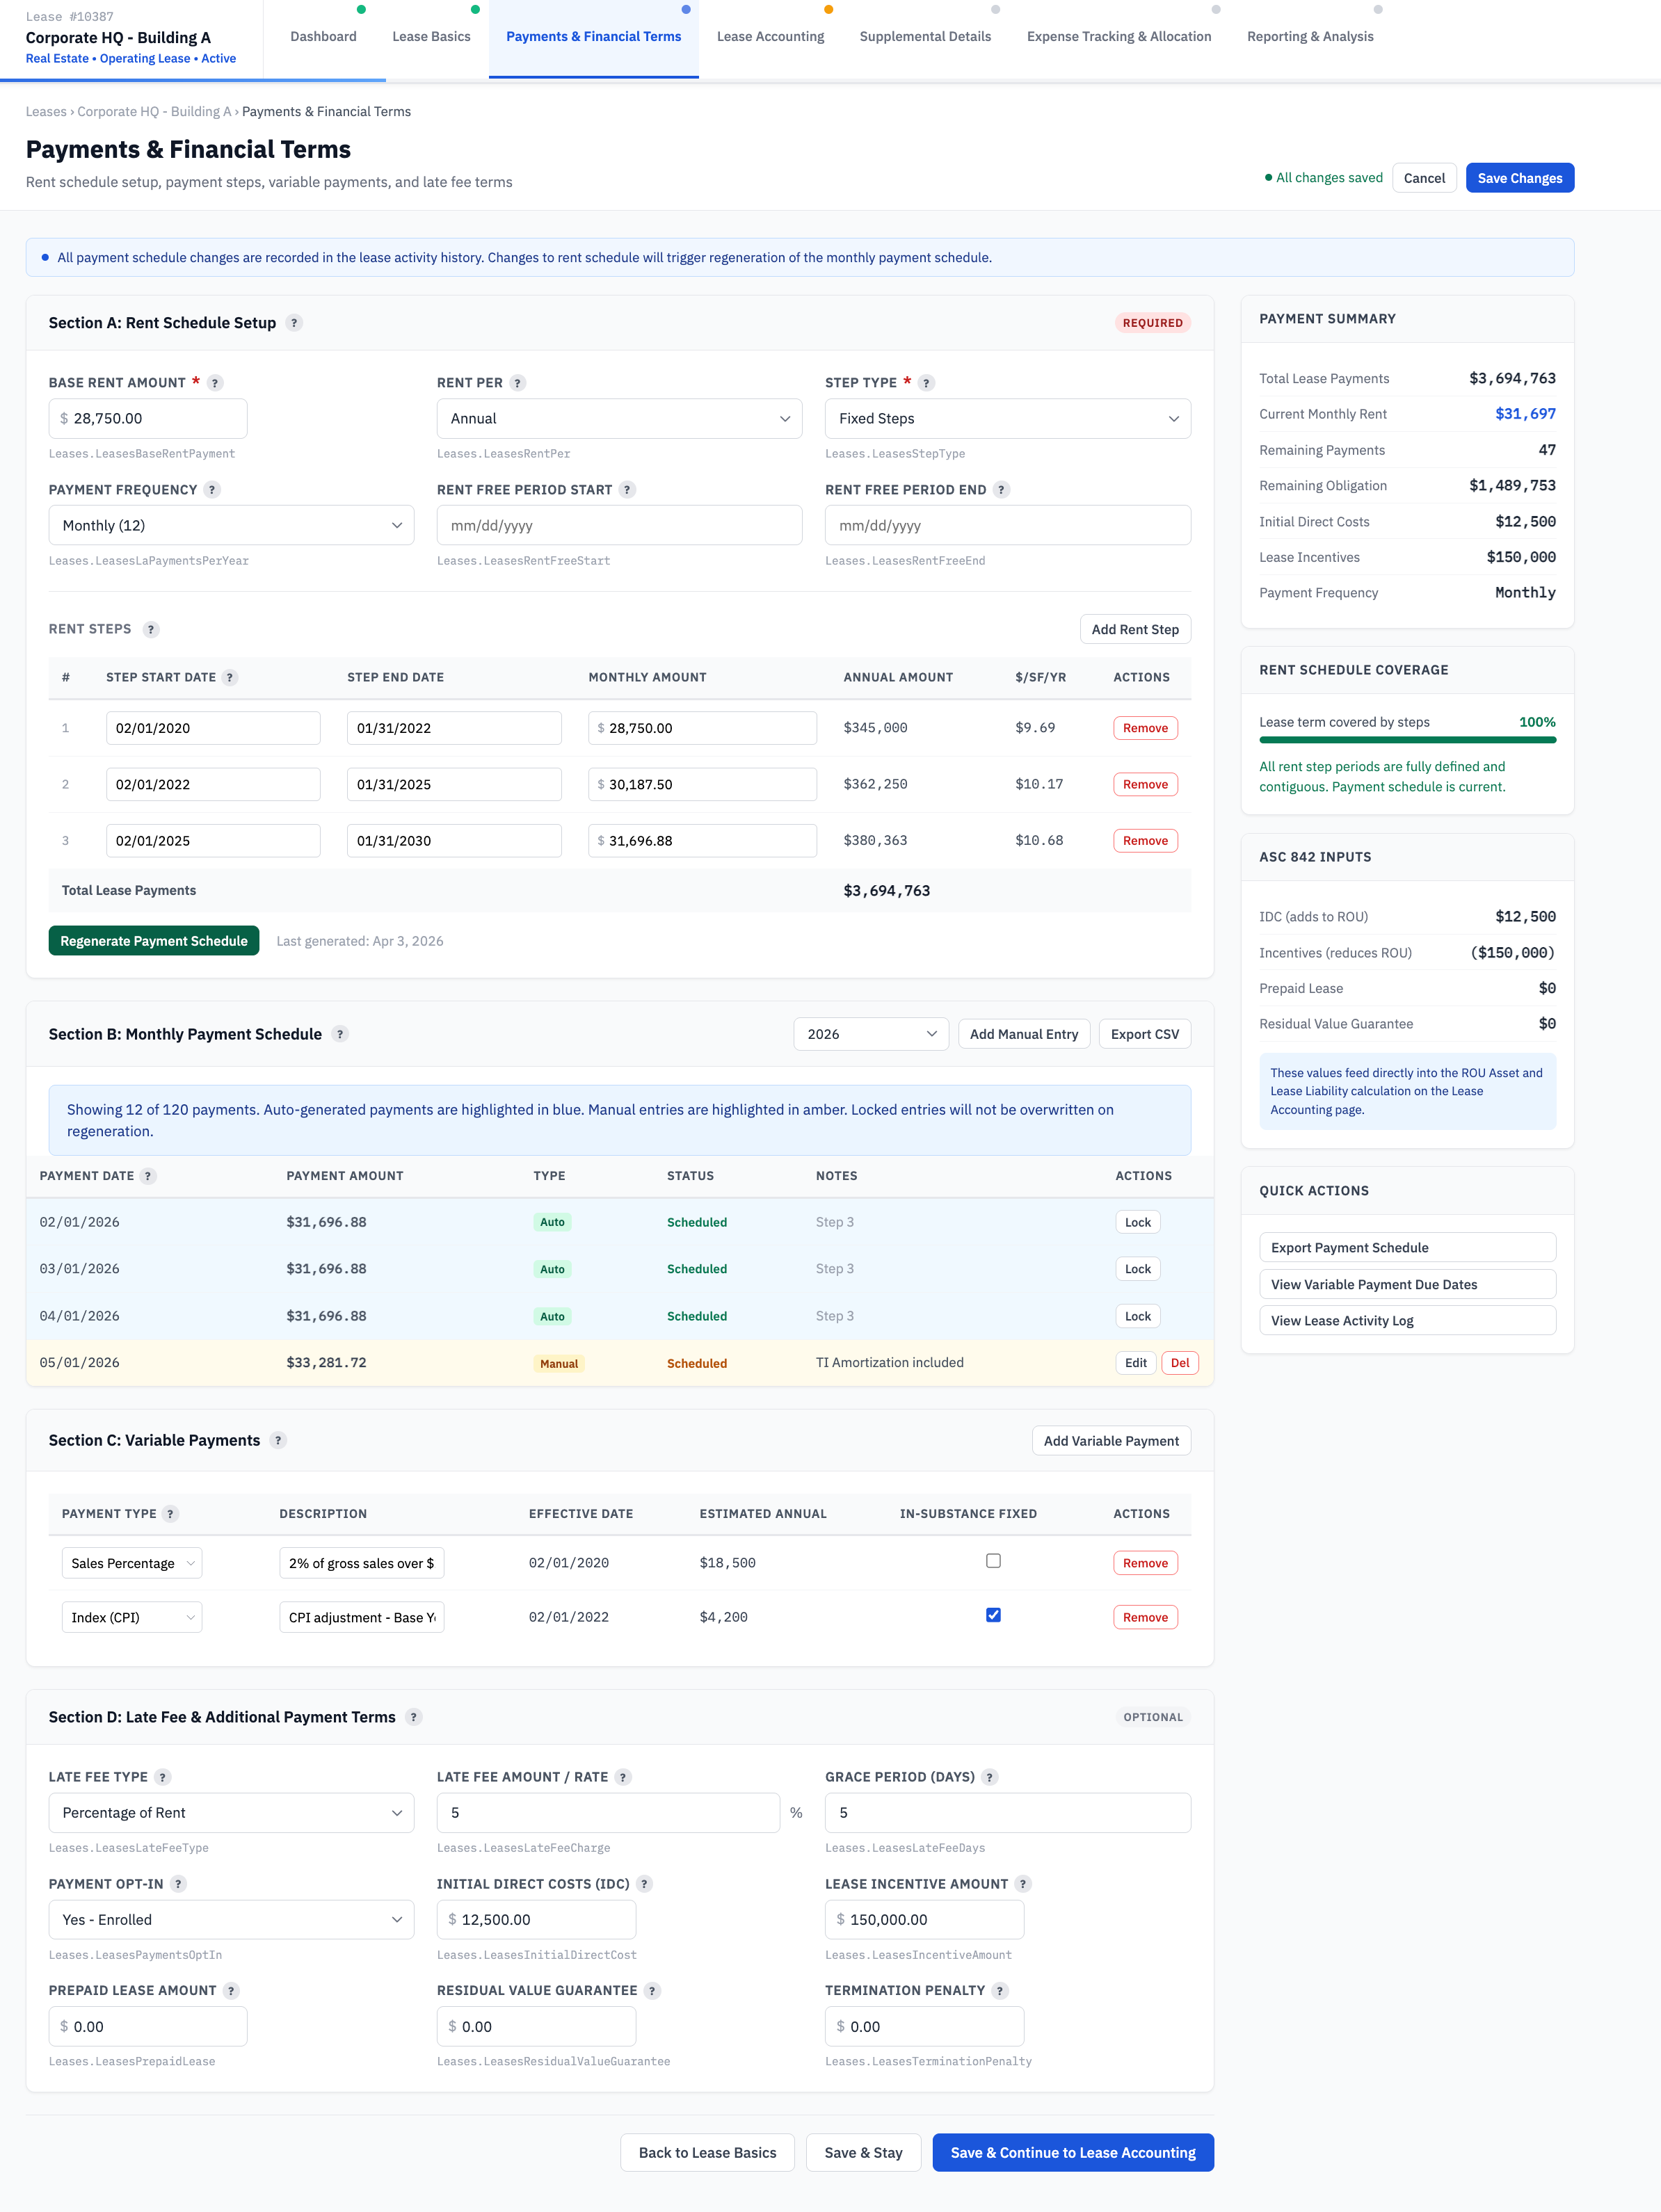Click the lease term coverage progress bar
The width and height of the screenshot is (1661, 2212).
1407,740
